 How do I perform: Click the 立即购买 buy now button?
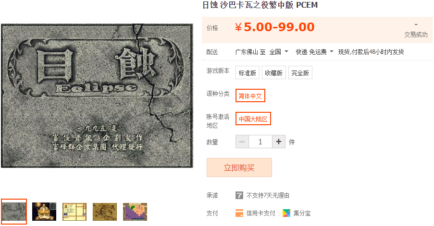[x=239, y=167]
